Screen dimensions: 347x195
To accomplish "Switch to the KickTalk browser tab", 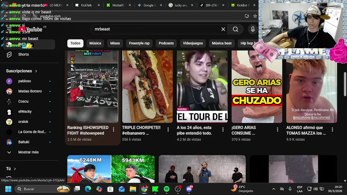I will point(86,5).
